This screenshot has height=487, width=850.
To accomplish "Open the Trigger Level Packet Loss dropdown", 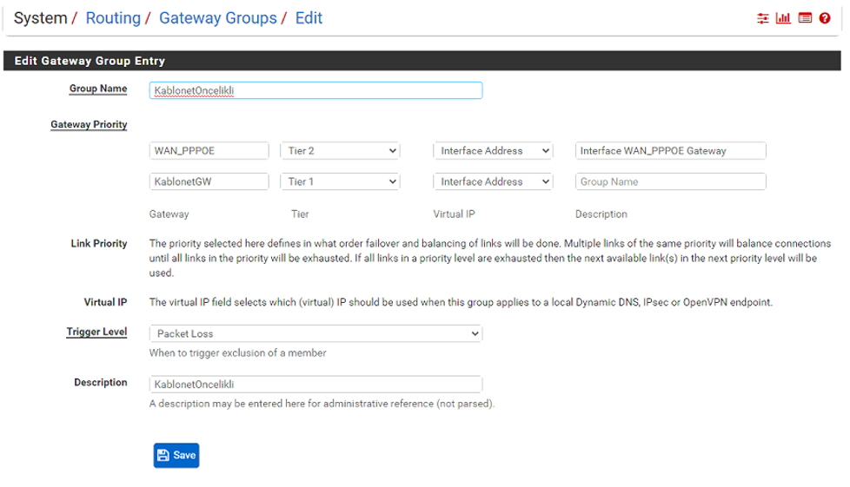I will [x=315, y=334].
